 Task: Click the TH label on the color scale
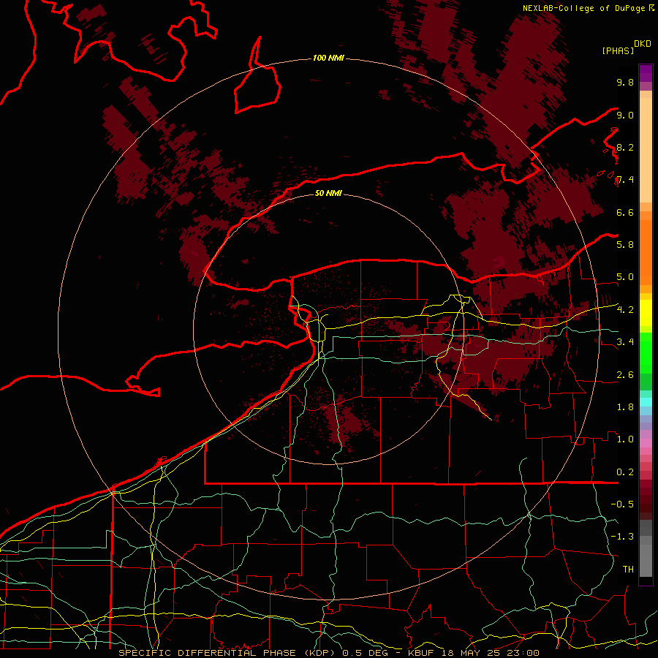pos(628,569)
